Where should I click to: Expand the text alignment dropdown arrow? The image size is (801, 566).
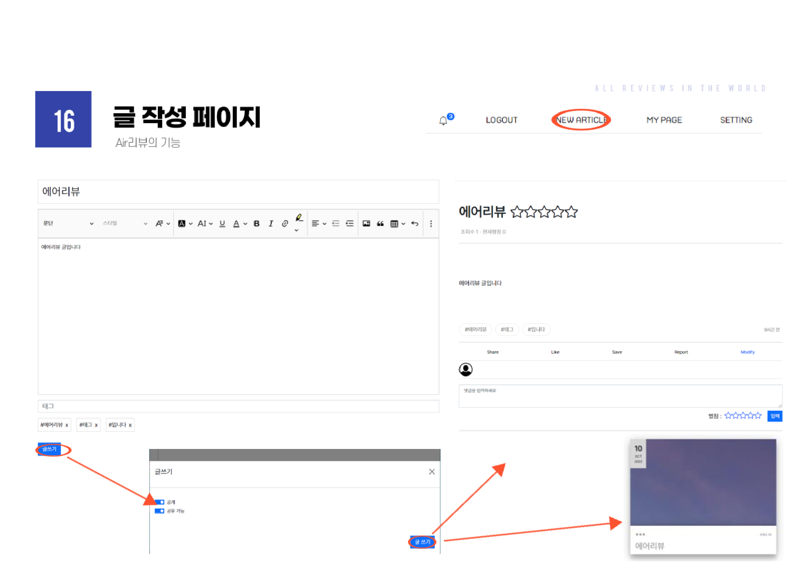(325, 224)
